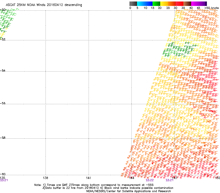The height and width of the screenshot is (193, 220).
Task: Click the magenta 40-45 knots legend swatch
Action: (x=195, y=4)
